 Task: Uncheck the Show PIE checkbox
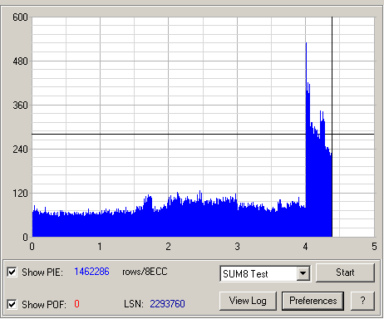click(x=12, y=272)
